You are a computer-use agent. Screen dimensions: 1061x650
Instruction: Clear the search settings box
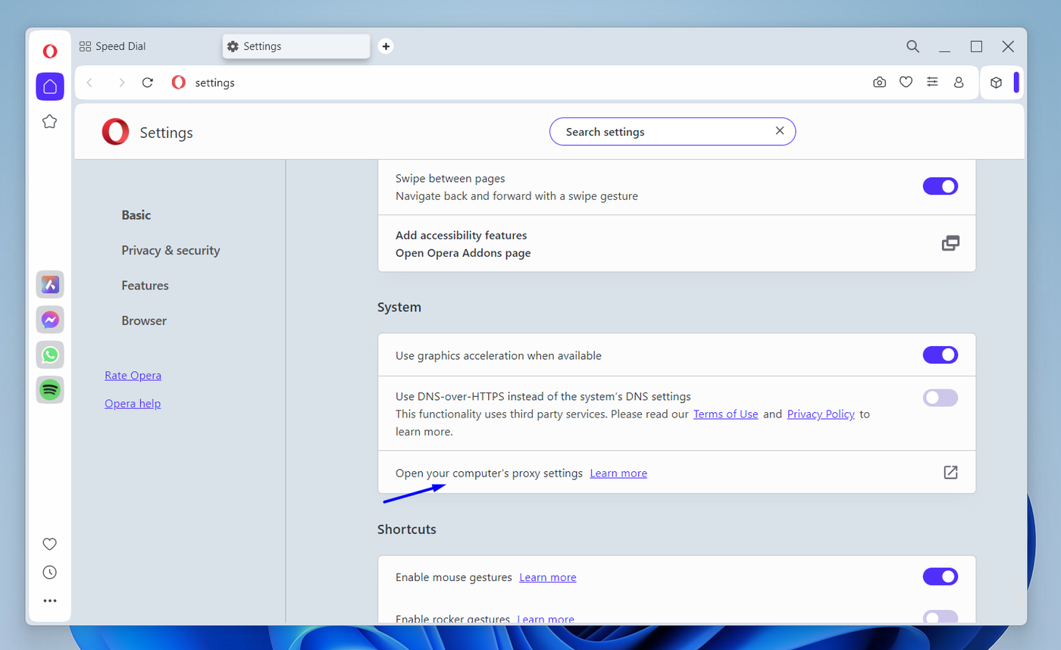(780, 131)
